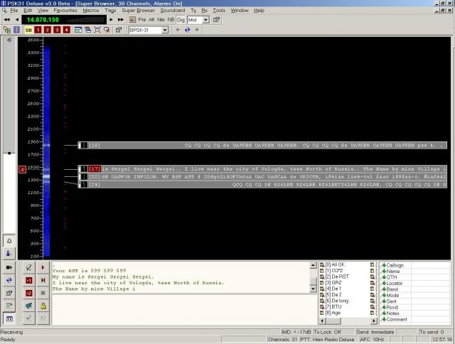This screenshot has height=344, width=455.
Task: Click the grey right arrow near BPSK-31
Action: [x=197, y=30]
